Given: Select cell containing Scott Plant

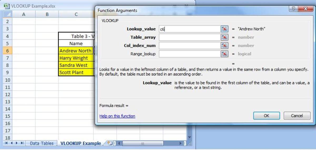Looking at the screenshot, I should click(x=76, y=72).
